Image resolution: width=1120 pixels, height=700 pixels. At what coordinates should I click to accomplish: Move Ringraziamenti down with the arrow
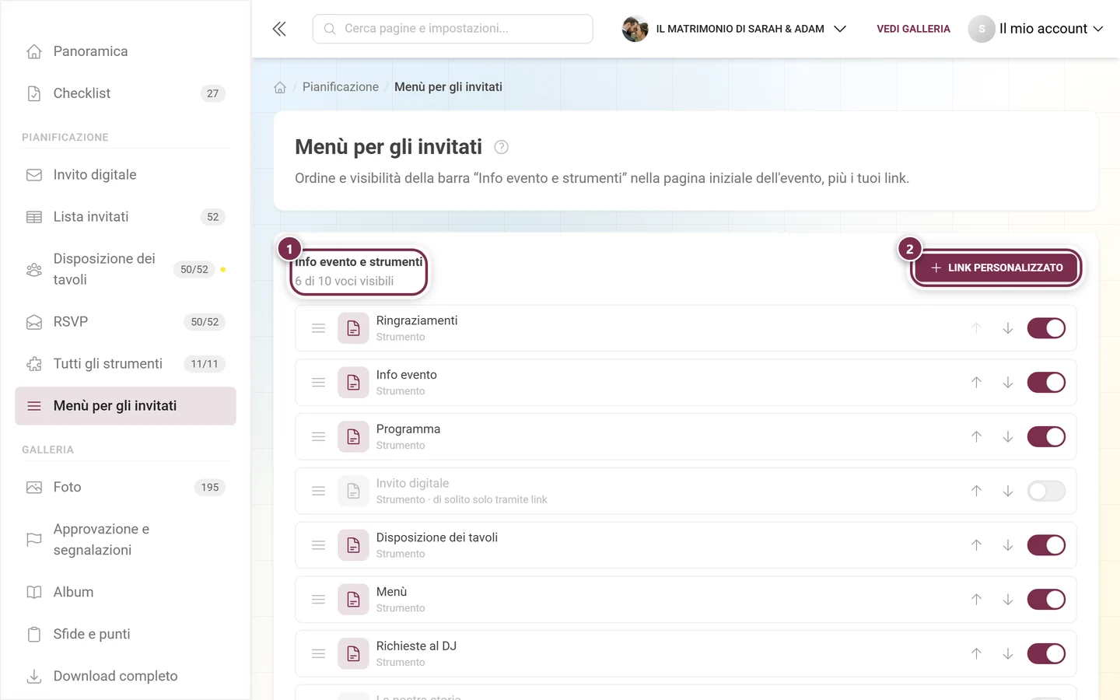pyautogui.click(x=1007, y=328)
